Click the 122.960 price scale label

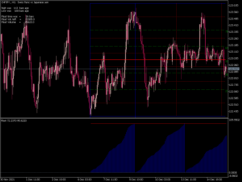(234, 65)
